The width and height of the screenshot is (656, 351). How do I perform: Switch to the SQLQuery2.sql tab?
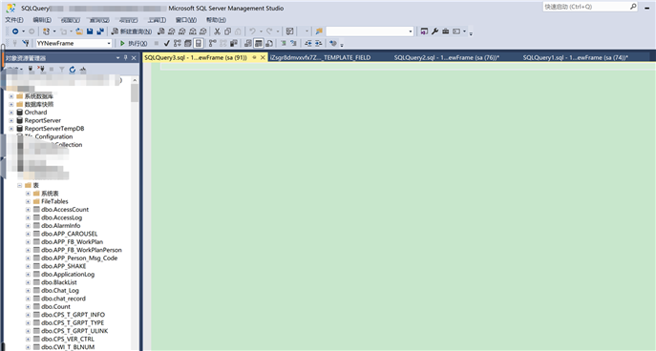click(x=446, y=57)
